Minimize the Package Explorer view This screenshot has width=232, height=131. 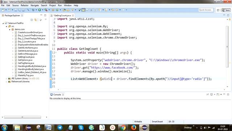[x=41, y=15]
